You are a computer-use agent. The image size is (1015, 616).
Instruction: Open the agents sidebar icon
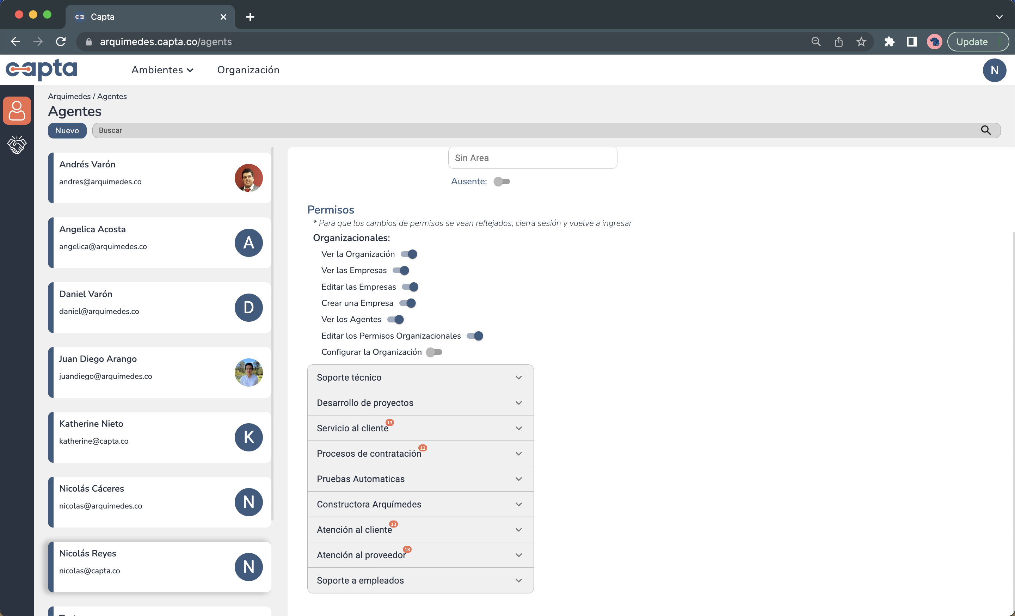click(17, 110)
